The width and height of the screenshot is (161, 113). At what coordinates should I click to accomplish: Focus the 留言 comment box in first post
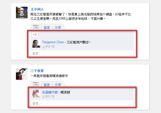(82, 53)
